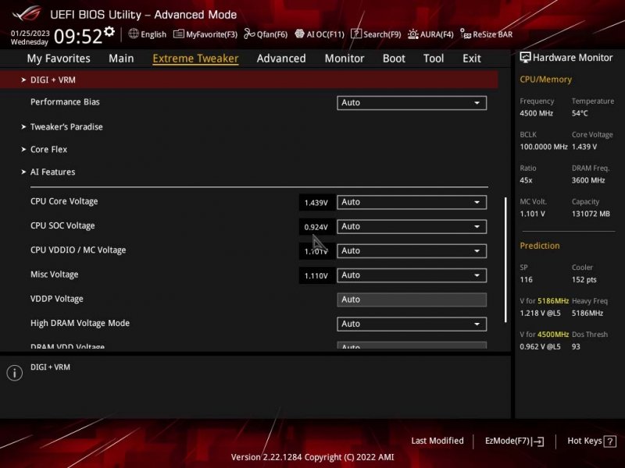Click the 1.439V core voltage readout
625x468 pixels.
pos(316,203)
